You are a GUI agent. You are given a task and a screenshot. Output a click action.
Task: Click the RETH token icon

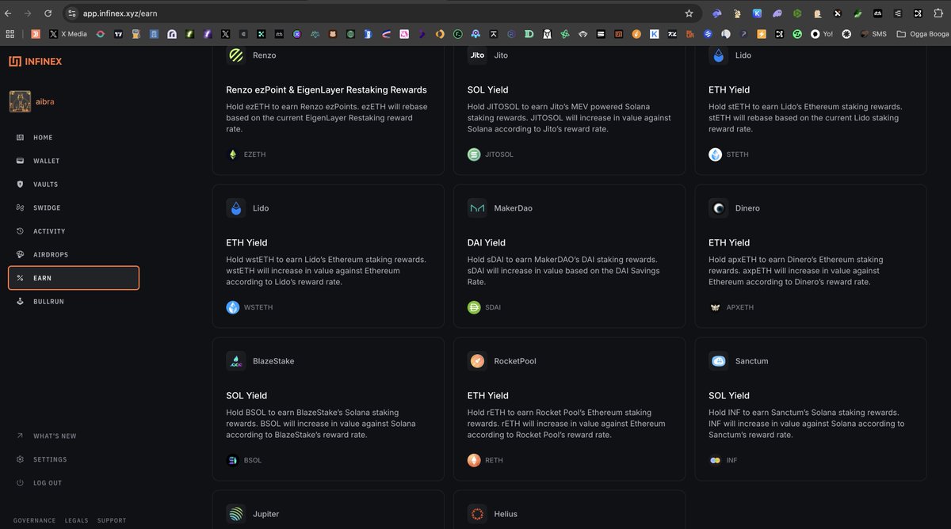tap(474, 460)
